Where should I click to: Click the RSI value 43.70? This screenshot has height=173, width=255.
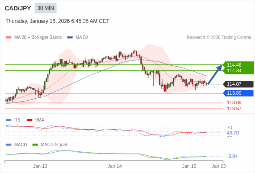[233, 133]
